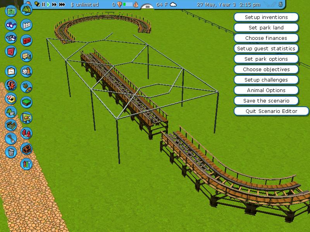Click Save the scenario
Screen dimensions: 310x232
click(266, 101)
